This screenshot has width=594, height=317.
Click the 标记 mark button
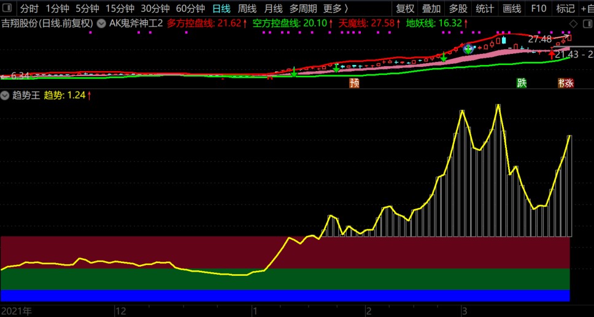tap(566, 9)
